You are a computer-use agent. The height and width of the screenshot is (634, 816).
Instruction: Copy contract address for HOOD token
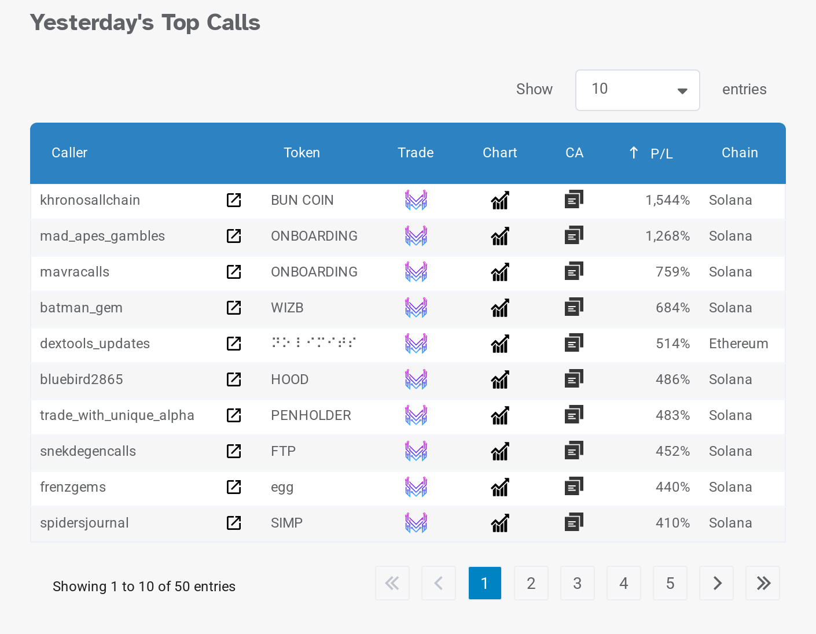[x=574, y=379]
